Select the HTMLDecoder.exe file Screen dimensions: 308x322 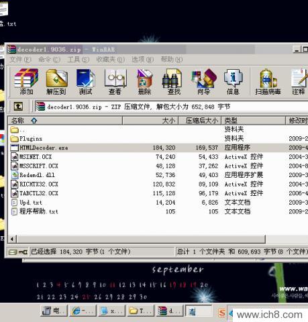click(158, 148)
